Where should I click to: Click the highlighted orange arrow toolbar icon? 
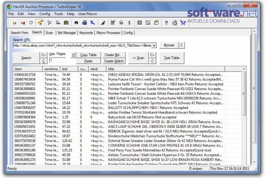coord(40,23)
